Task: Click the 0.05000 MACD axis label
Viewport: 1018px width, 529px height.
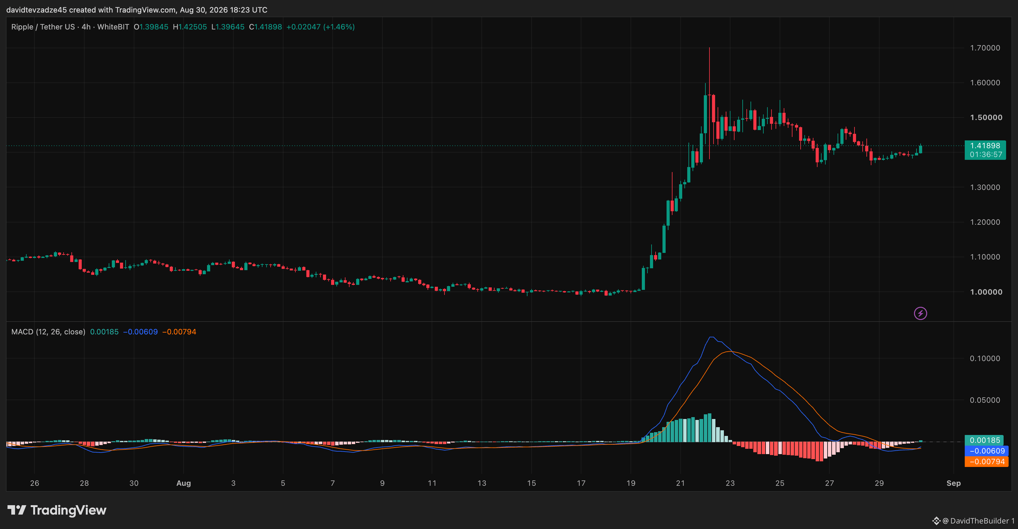Action: click(x=985, y=400)
